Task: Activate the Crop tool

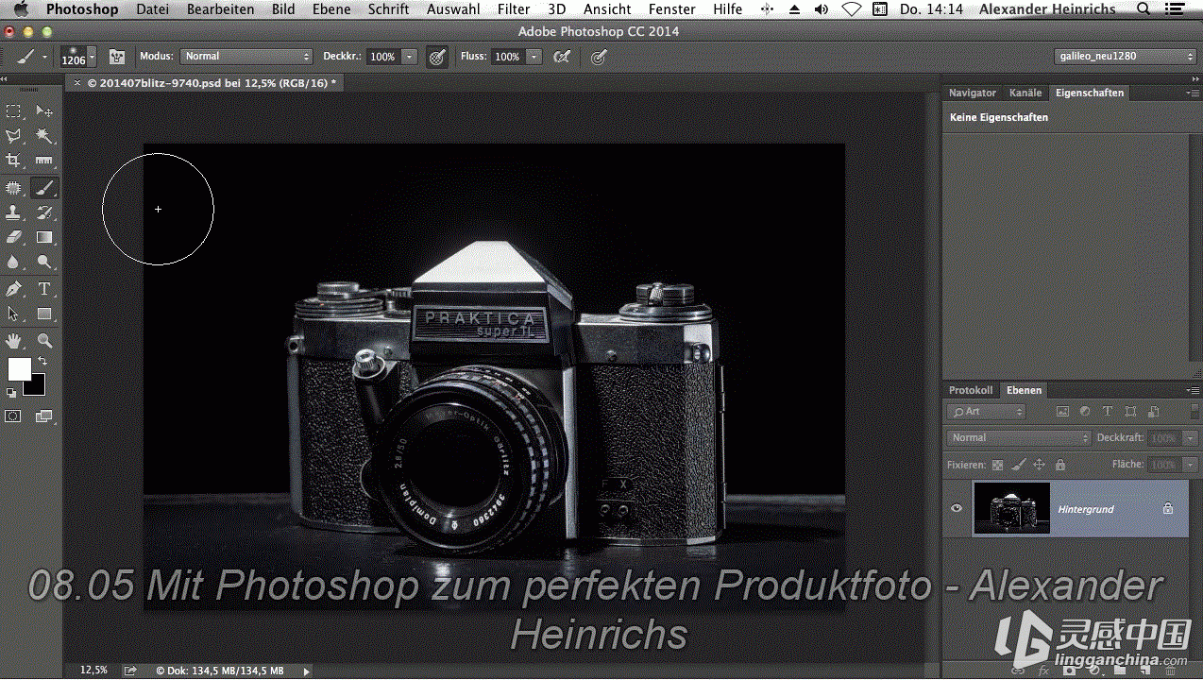Action: pyautogui.click(x=14, y=161)
